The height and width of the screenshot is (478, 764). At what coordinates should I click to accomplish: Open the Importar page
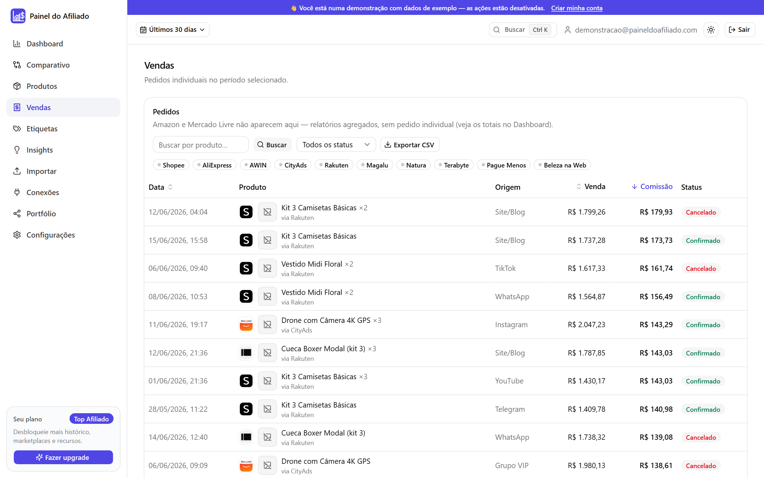pos(63,171)
